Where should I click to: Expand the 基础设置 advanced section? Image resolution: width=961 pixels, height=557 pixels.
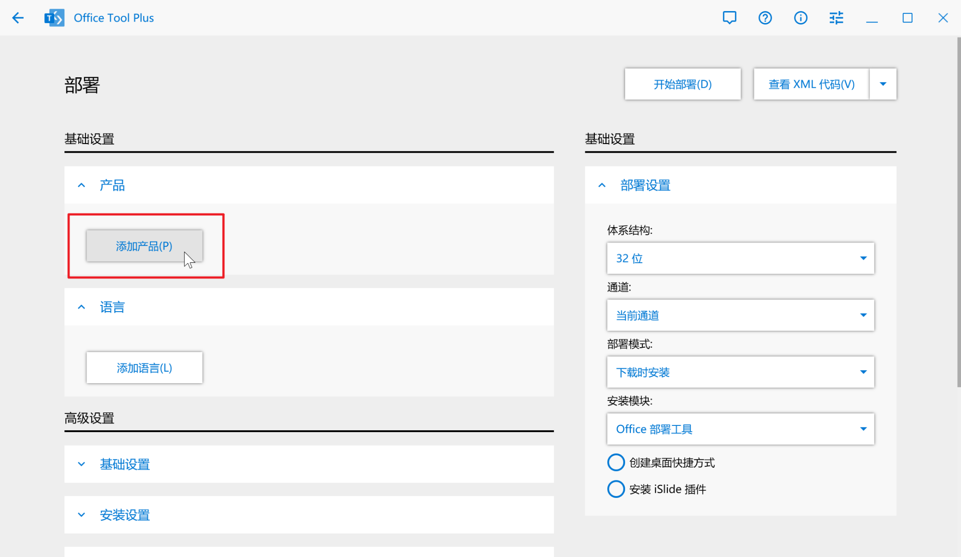pos(309,464)
